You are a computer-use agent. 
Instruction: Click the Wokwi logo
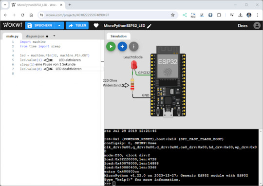pyautogui.click(x=13, y=25)
